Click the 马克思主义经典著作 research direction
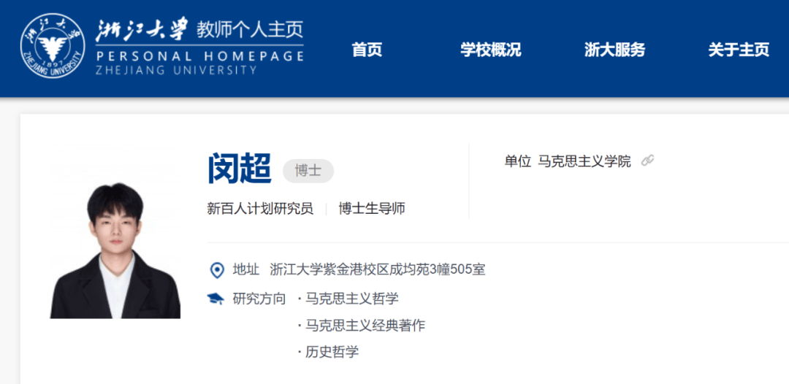 pyautogui.click(x=365, y=326)
